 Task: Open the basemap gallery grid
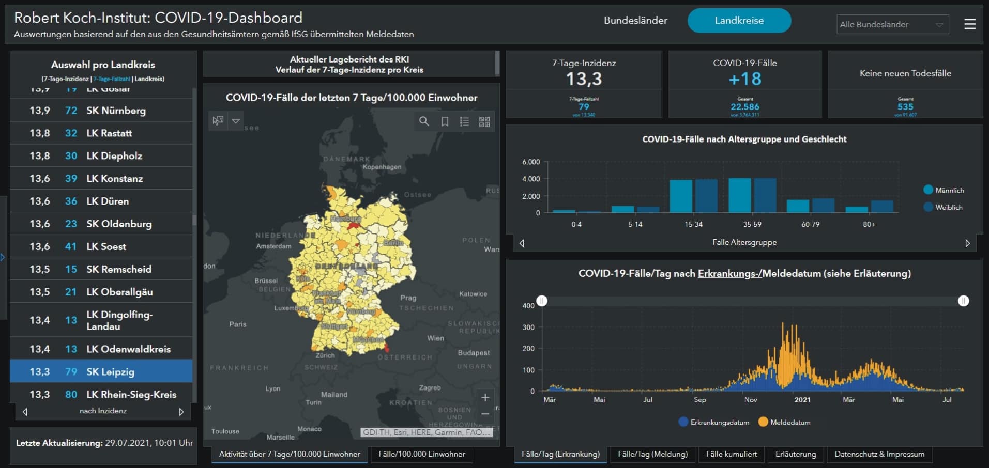tap(484, 121)
